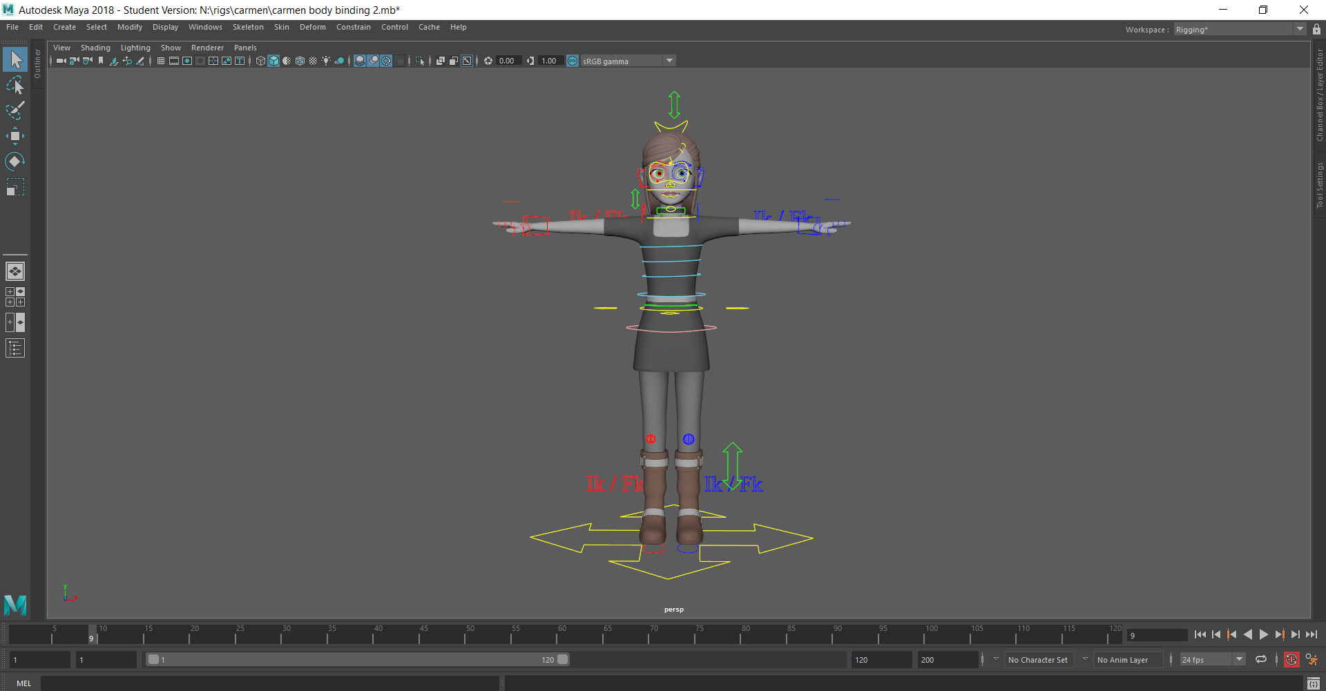
Task: Open Animation Preferences via the running-man icon
Action: tap(1311, 660)
